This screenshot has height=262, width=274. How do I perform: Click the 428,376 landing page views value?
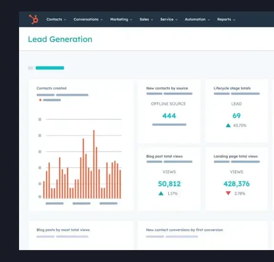(237, 184)
